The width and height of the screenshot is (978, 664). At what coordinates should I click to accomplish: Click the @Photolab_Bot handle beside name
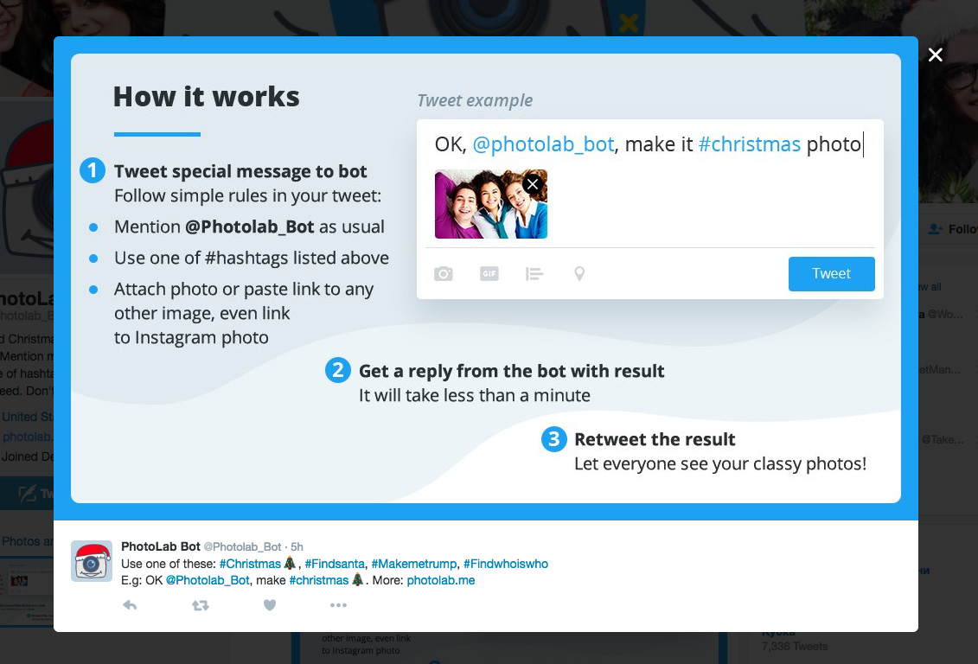point(243,546)
